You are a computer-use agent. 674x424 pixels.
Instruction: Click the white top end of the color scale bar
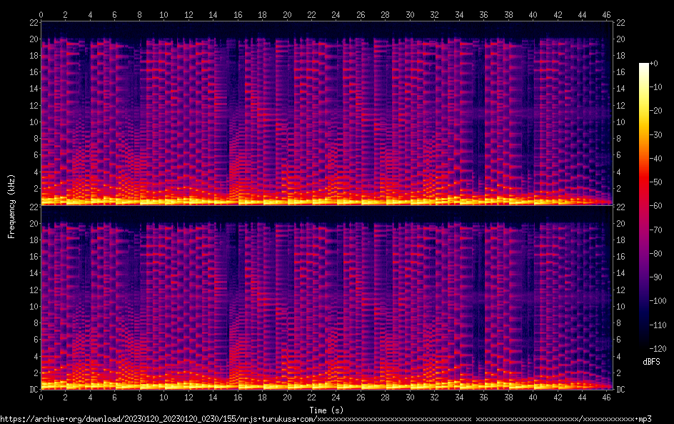pyautogui.click(x=644, y=66)
